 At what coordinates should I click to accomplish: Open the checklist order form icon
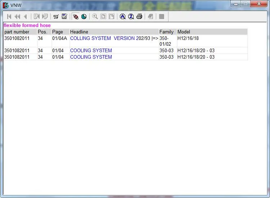click(64, 16)
